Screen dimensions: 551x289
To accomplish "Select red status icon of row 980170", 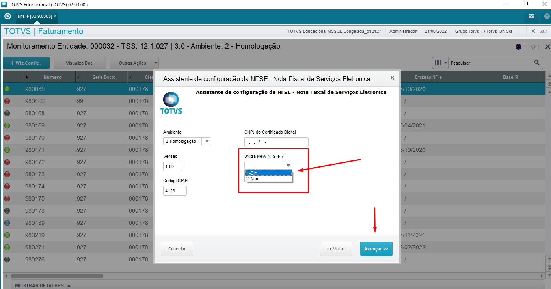I will [x=7, y=138].
